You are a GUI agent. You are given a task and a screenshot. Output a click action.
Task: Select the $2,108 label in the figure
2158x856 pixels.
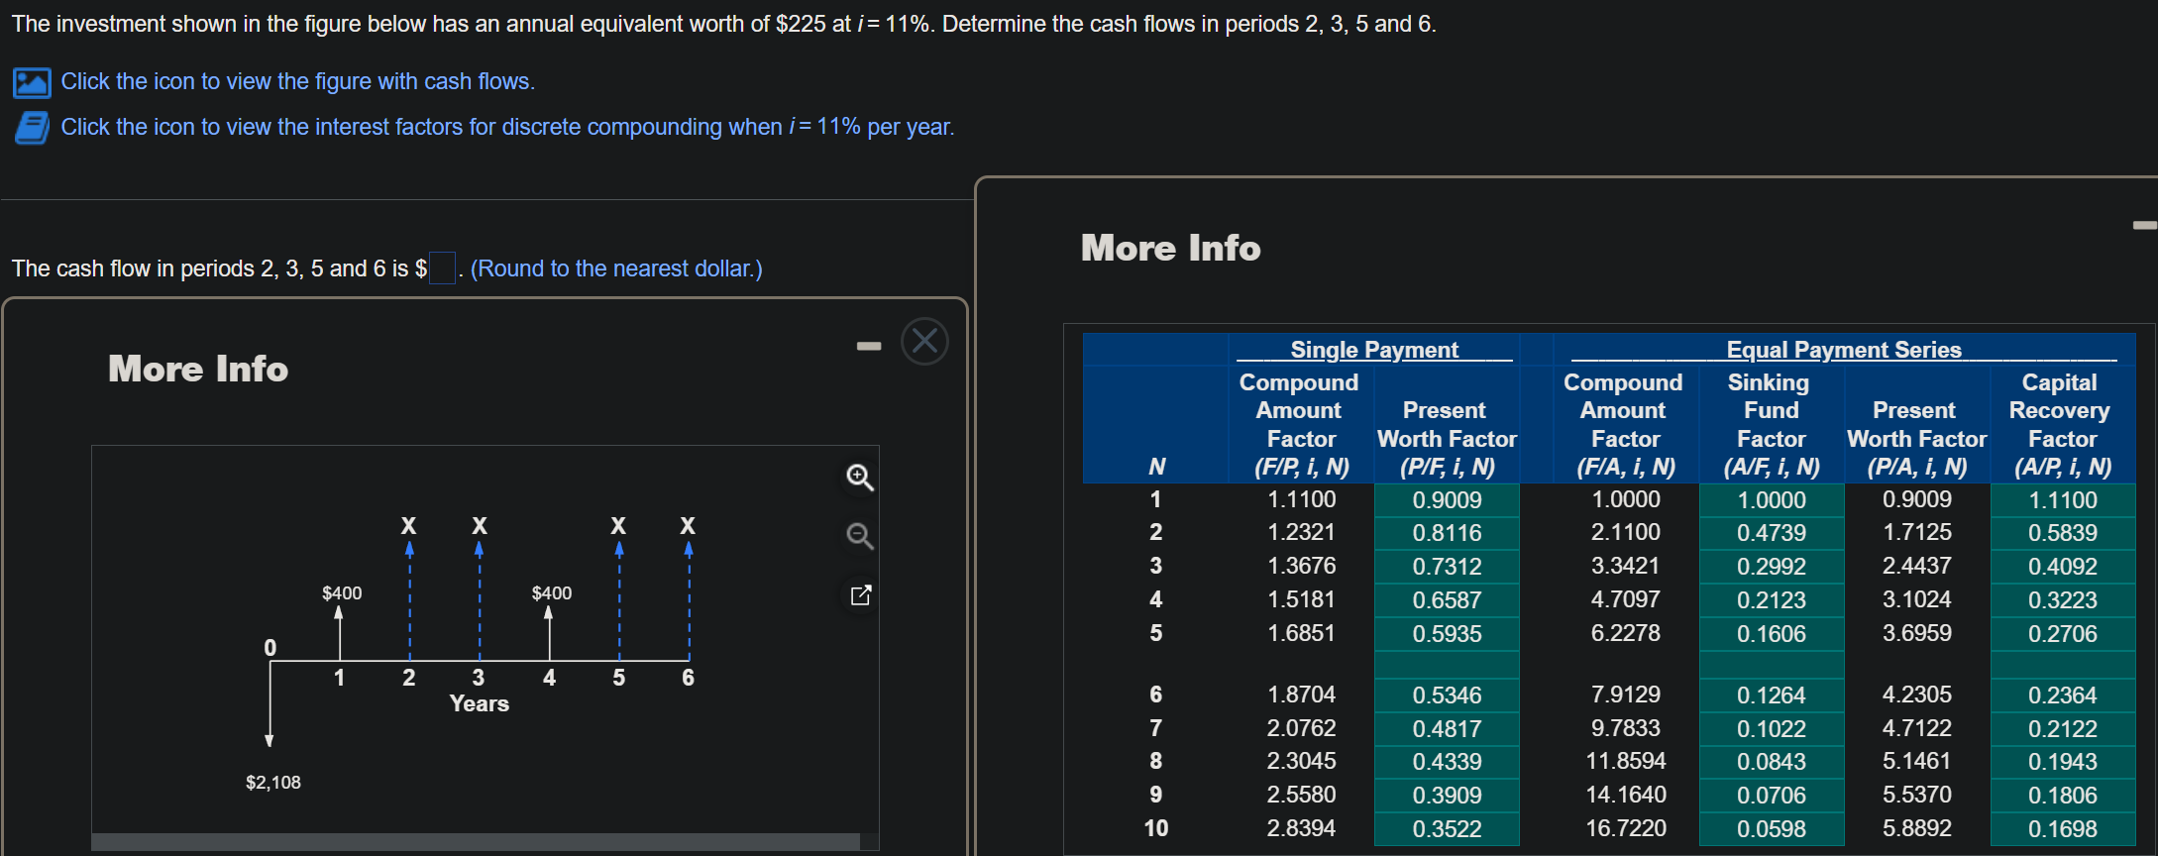pos(273,783)
